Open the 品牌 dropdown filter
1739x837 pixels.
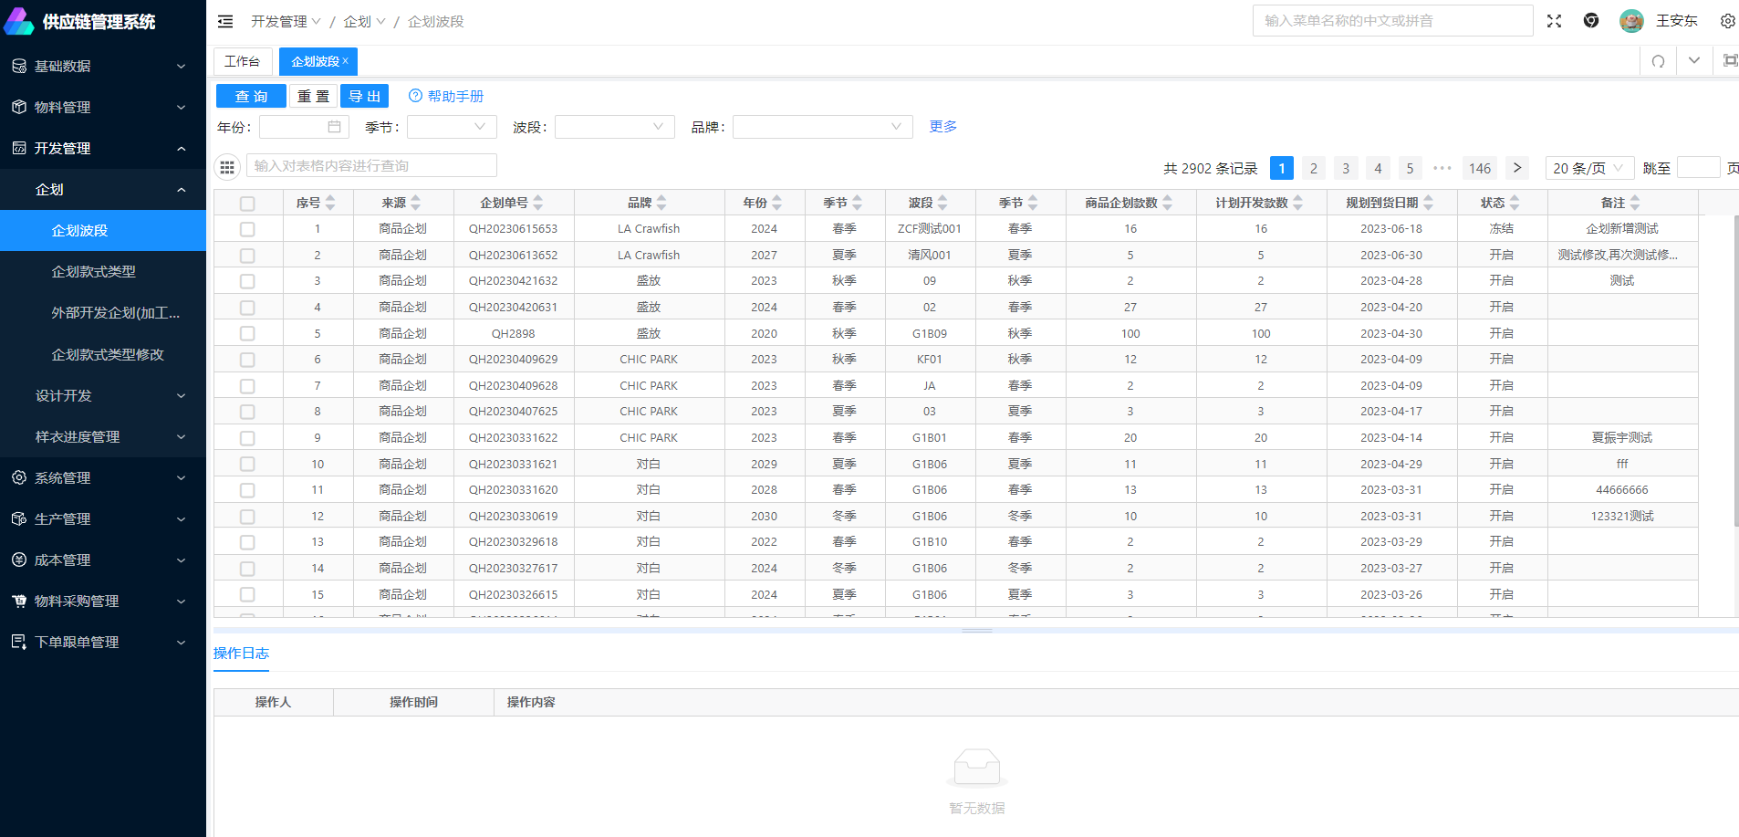[x=822, y=127]
